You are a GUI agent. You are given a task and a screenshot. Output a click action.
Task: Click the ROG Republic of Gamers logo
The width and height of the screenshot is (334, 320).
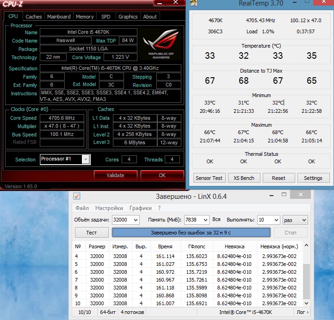point(161,44)
